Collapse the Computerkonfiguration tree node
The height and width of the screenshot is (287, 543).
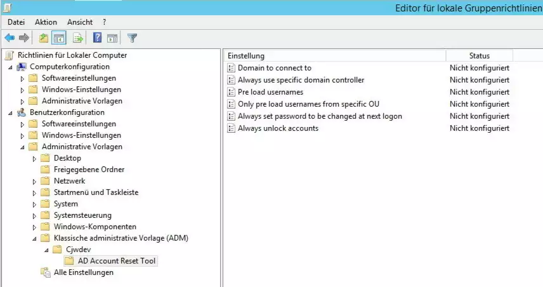tap(10, 67)
